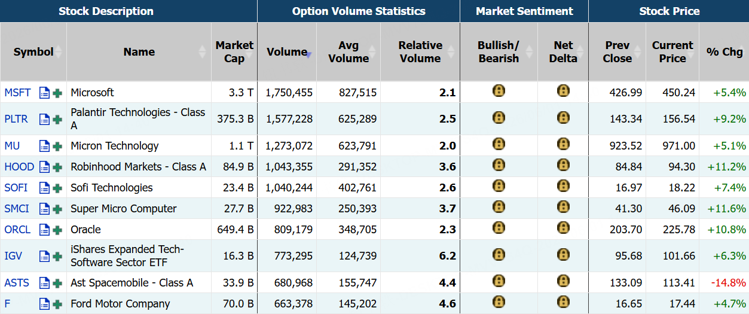Image resolution: width=749 pixels, height=314 pixels.
Task: Click the locked Net Delta icon for Ford
Action: (x=563, y=302)
